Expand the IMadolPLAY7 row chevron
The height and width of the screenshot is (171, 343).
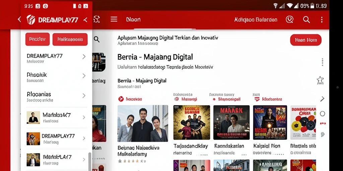pyautogui.click(x=84, y=159)
